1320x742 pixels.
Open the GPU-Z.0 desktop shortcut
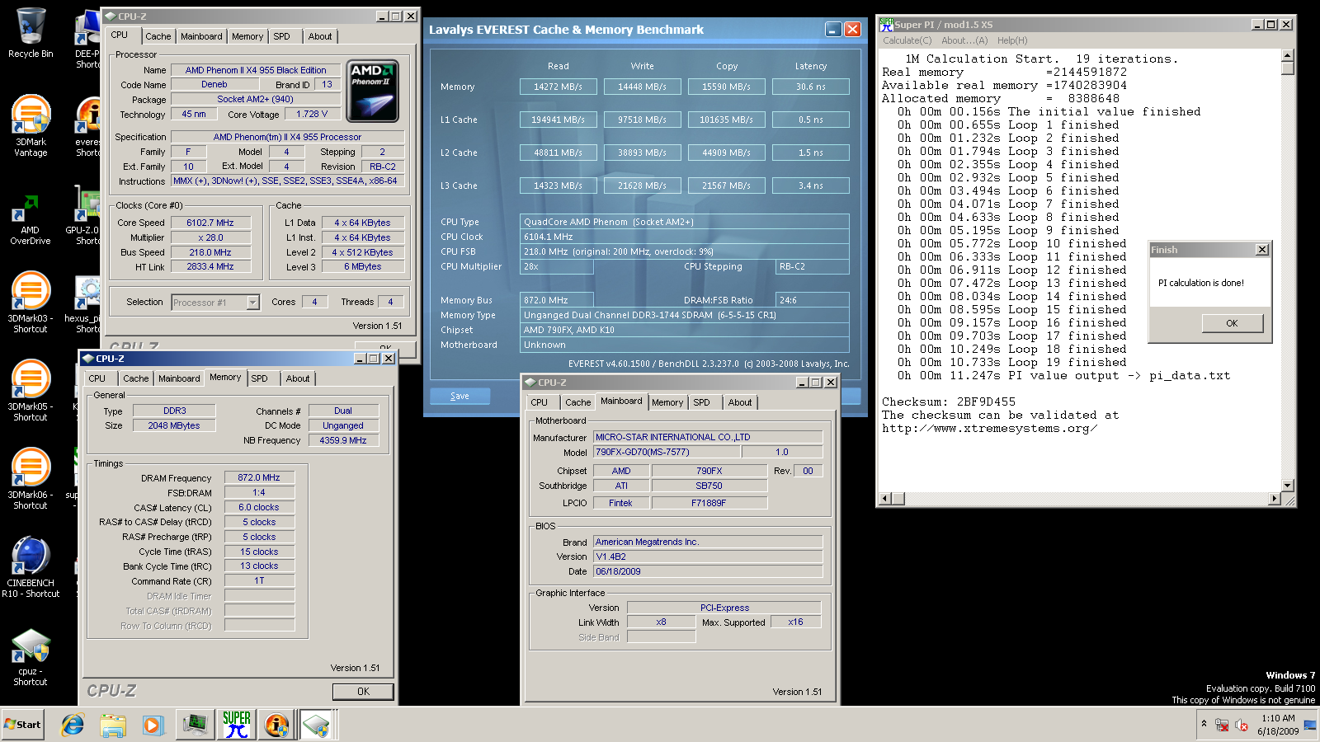tap(87, 215)
